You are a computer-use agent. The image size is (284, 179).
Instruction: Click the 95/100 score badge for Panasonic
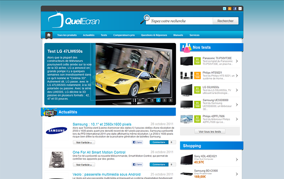click(x=197, y=61)
